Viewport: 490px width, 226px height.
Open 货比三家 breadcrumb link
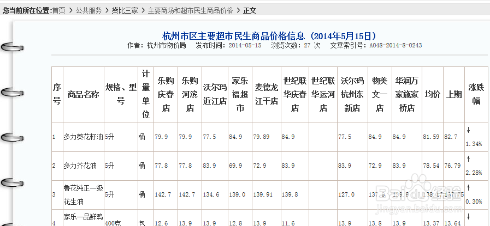click(x=125, y=10)
